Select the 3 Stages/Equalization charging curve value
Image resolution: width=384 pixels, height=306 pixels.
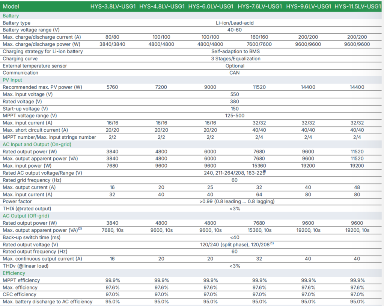coord(235,58)
